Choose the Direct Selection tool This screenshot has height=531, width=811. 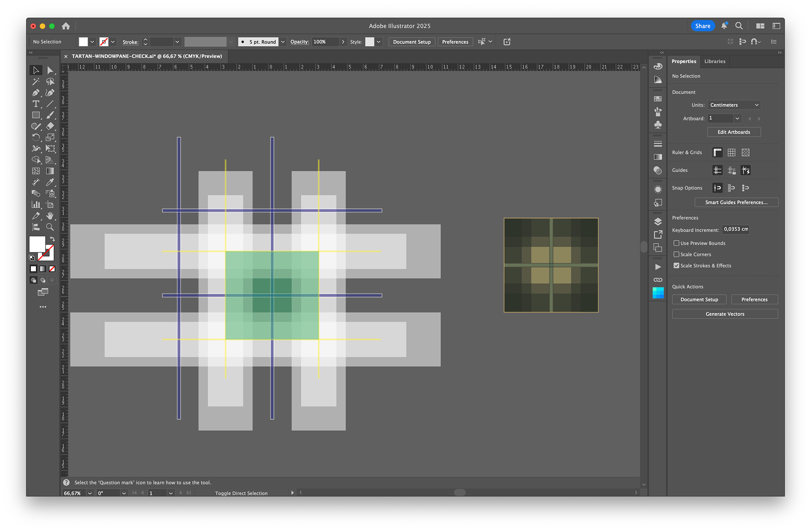(50, 70)
